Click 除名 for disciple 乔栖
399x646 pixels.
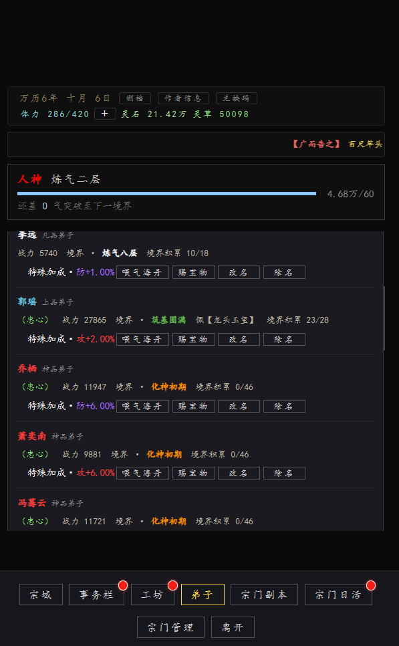[x=284, y=406]
